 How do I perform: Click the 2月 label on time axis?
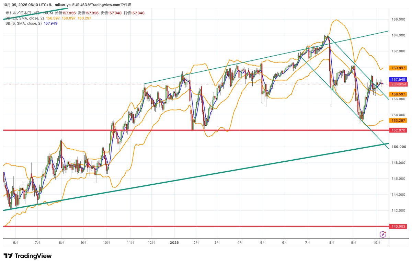click(x=196, y=242)
